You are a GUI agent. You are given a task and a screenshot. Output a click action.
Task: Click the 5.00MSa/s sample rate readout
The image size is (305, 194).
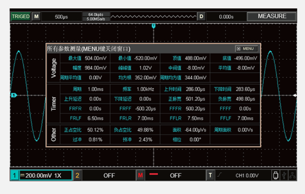96,19
